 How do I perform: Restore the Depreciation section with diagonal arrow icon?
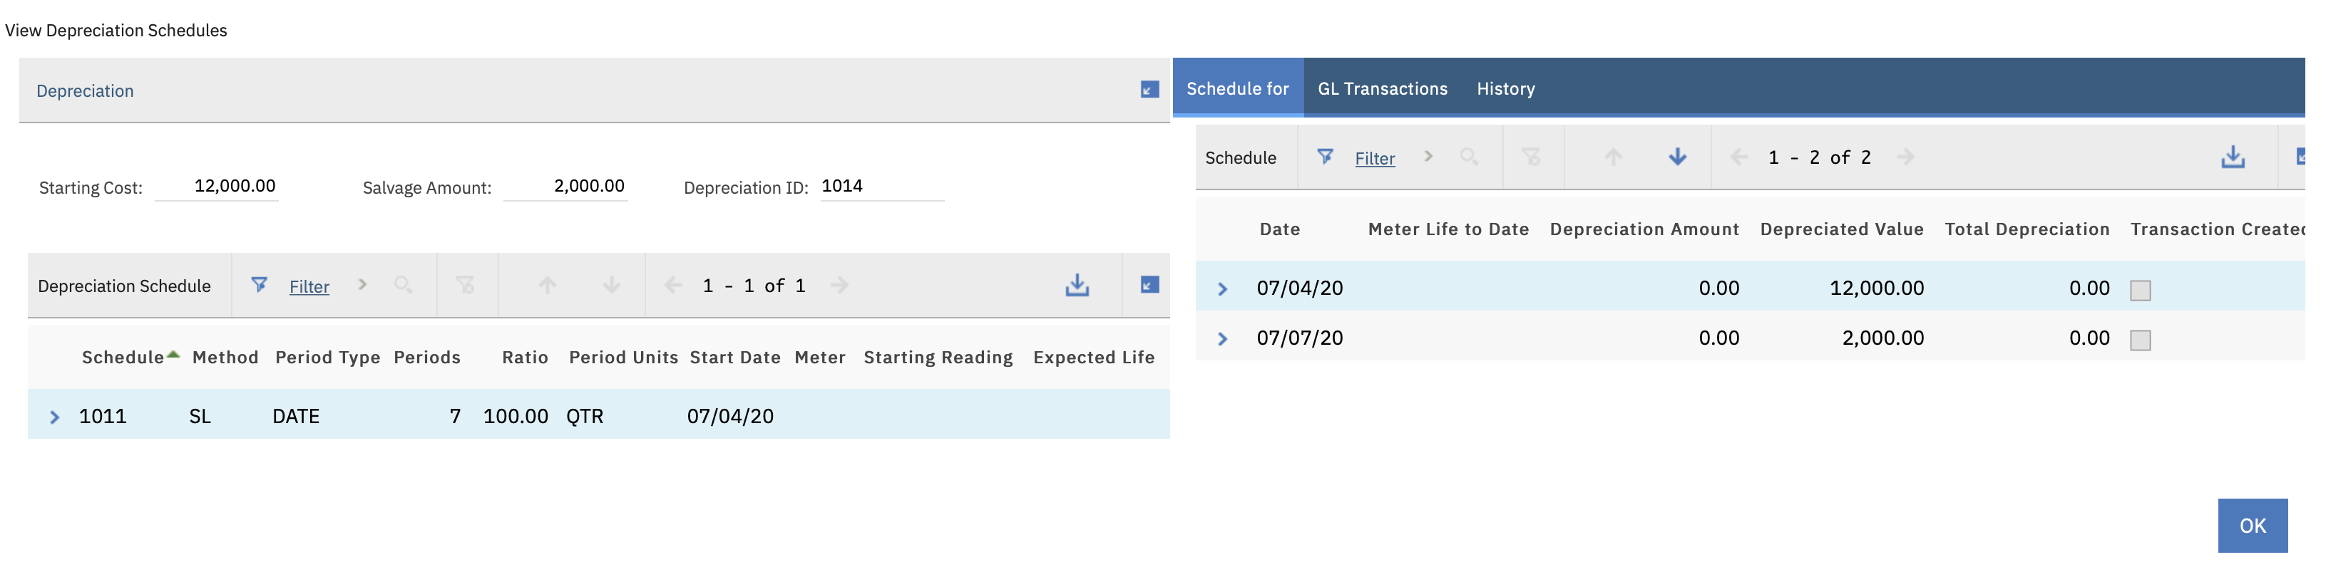1147,90
